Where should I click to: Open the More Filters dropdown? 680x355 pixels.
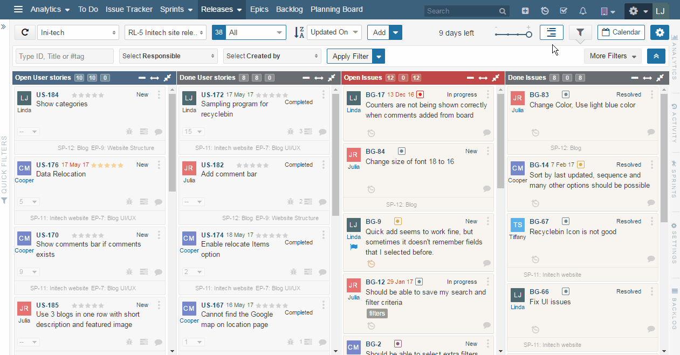[612, 56]
